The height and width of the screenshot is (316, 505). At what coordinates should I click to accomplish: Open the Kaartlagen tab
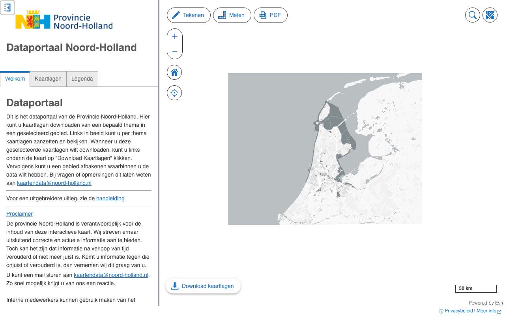pos(48,79)
